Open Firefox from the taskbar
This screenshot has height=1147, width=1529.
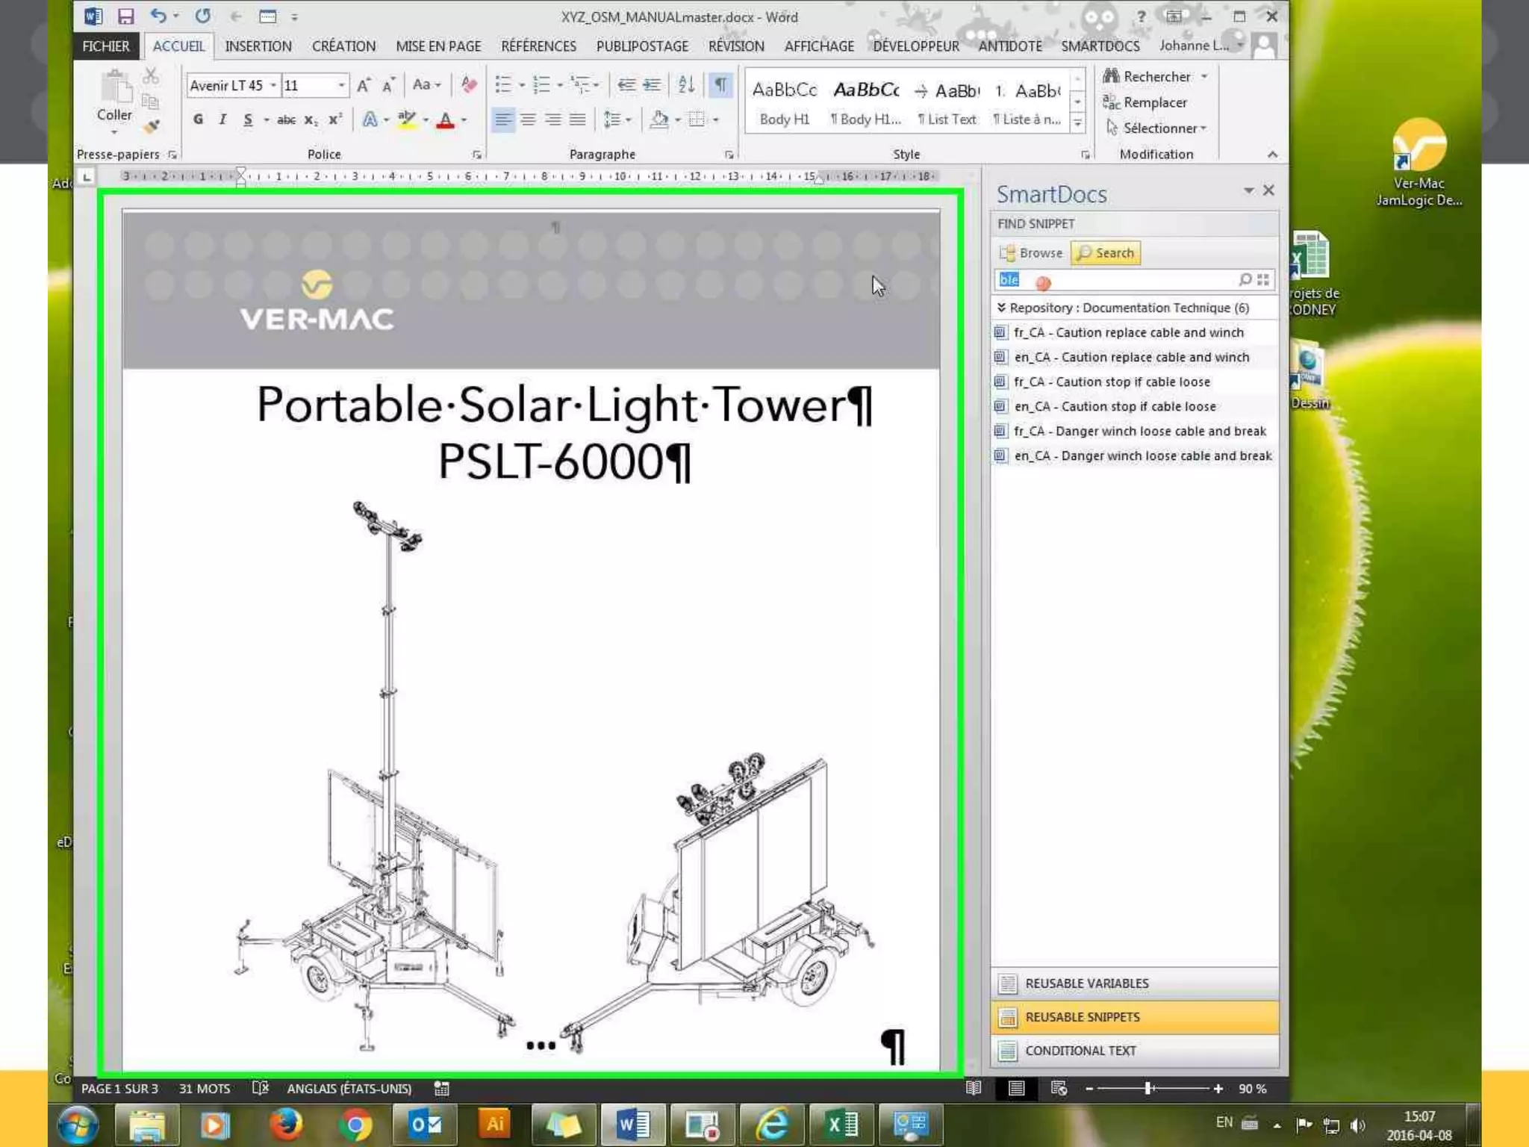click(x=285, y=1124)
